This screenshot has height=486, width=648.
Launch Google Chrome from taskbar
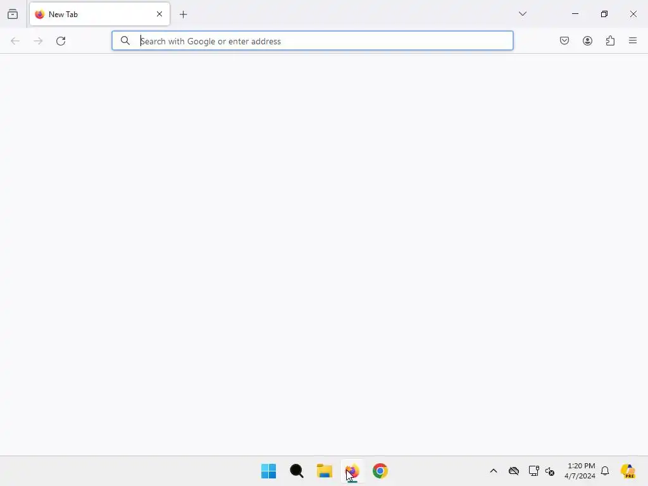tap(380, 471)
